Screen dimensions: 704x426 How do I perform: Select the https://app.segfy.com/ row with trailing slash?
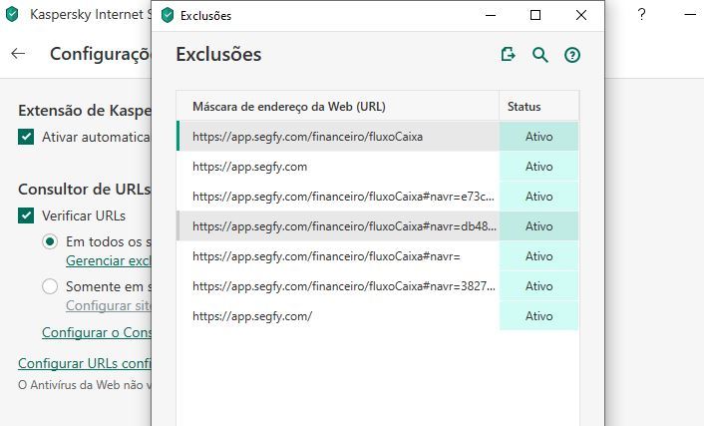338,316
